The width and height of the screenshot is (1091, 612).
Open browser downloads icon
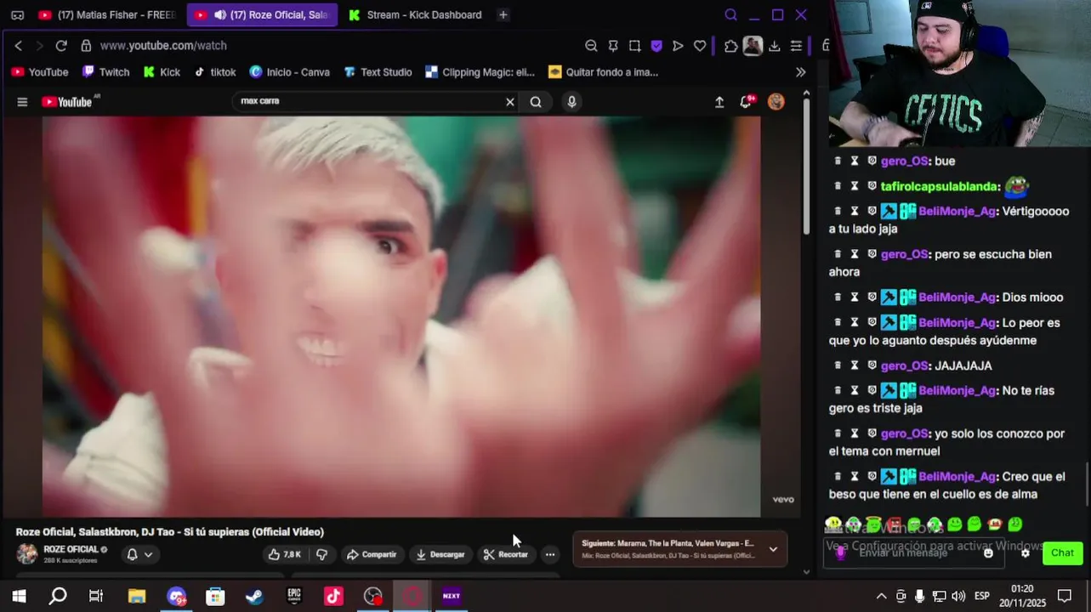774,46
